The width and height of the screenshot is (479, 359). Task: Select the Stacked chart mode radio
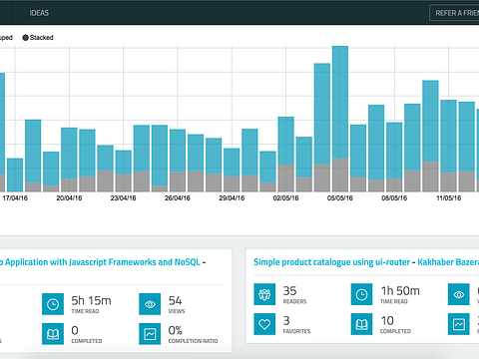tap(38, 38)
